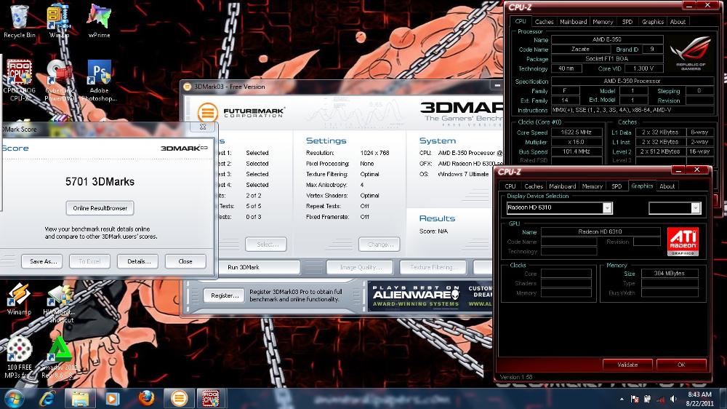Click the volume speaker tray icon

[x=673, y=400]
